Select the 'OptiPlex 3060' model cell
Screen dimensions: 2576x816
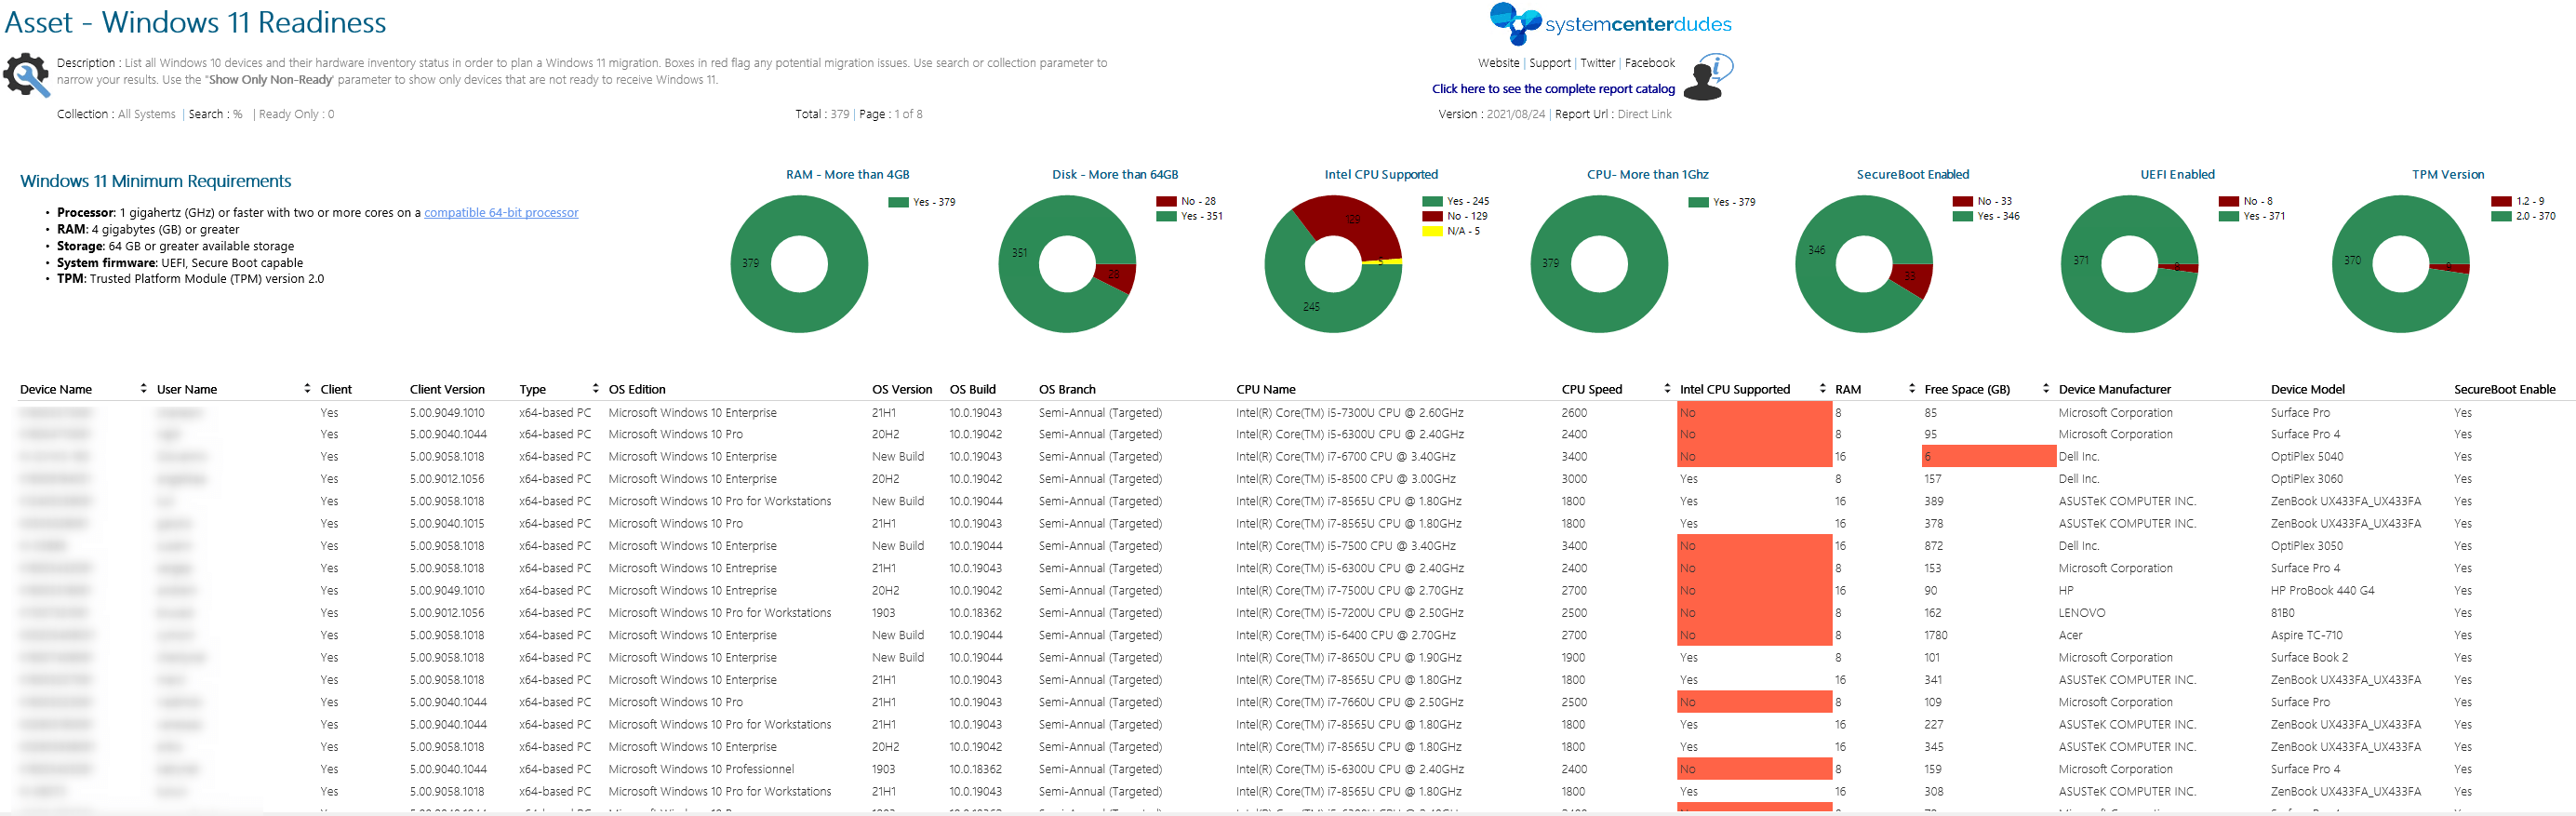tap(2306, 479)
